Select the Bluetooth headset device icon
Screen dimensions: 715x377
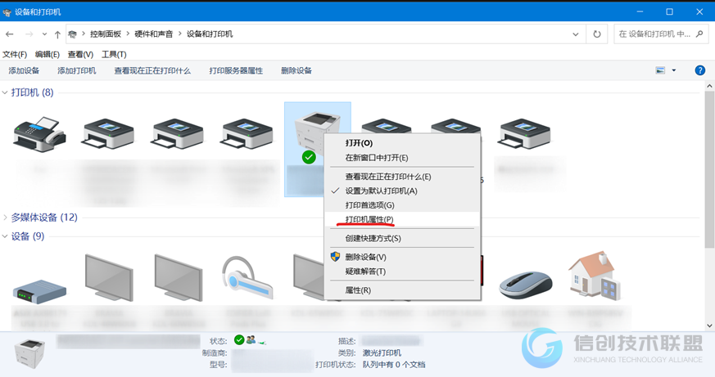point(247,278)
